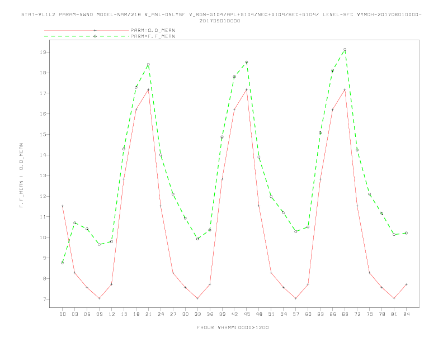The image size is (443, 342).
Task: Click x-axis forecast hour label 75
Action: click(370, 314)
